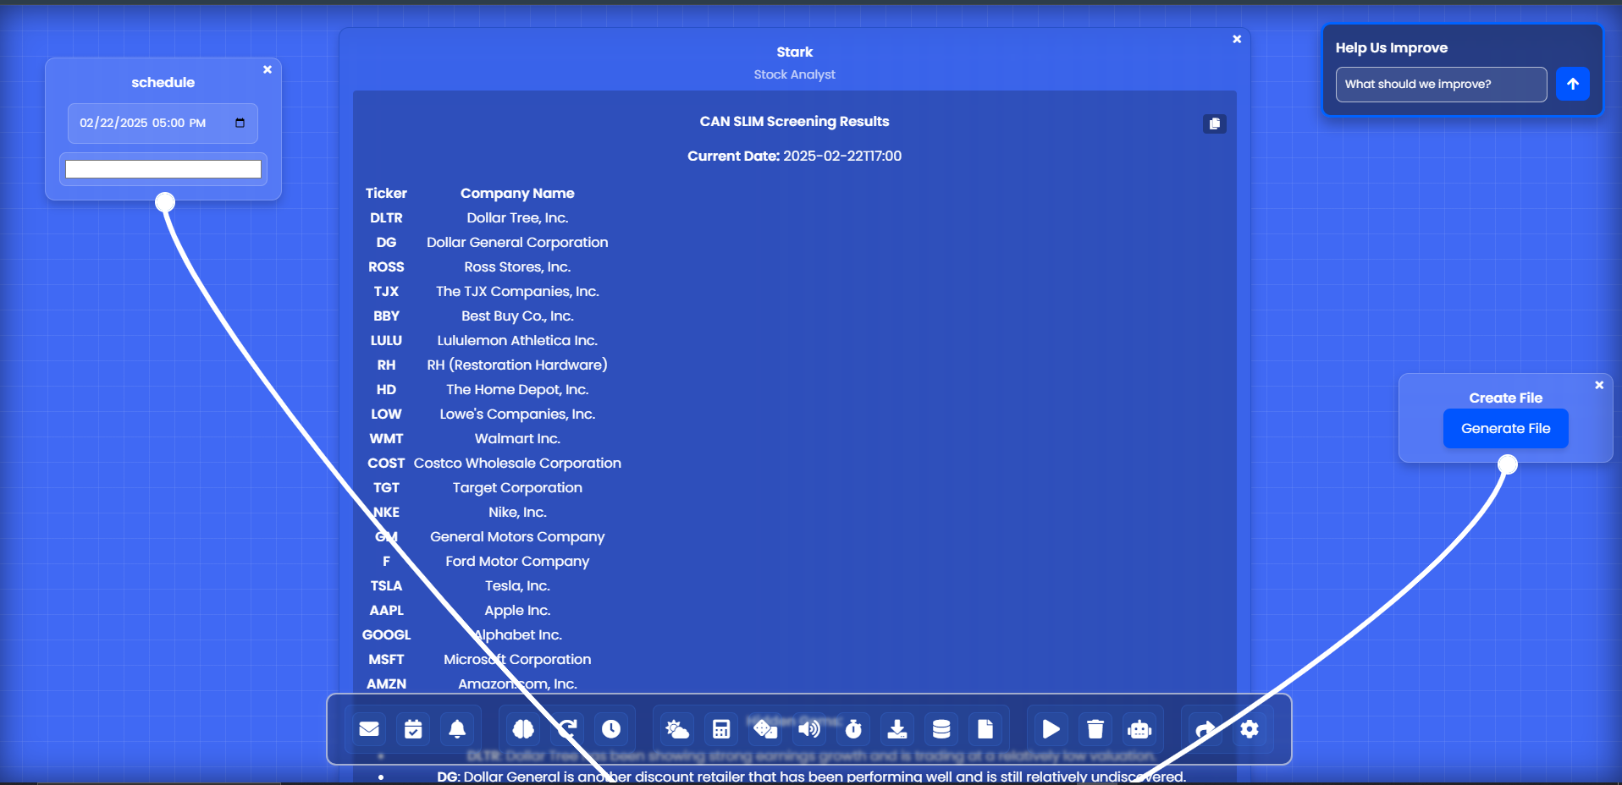
Task: Click the speaker volume icon
Action: pos(809,729)
